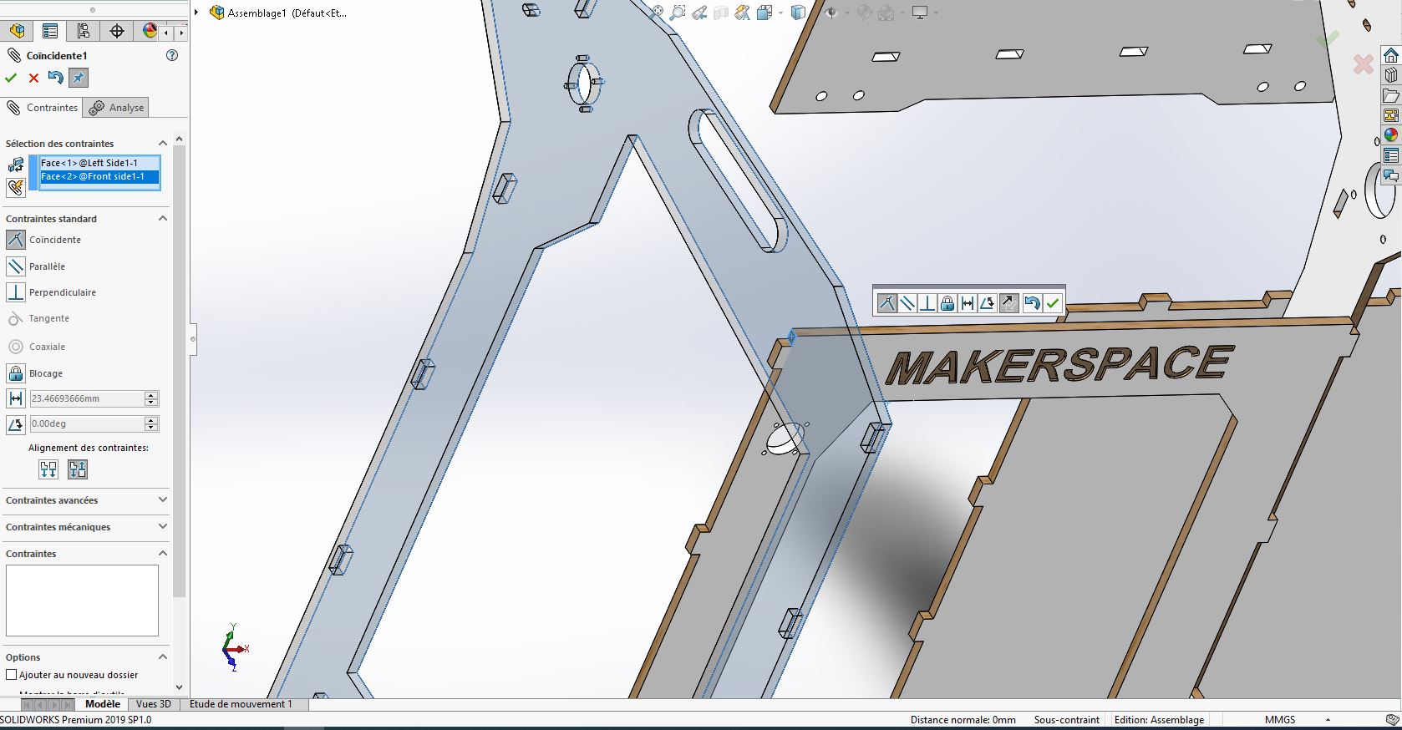Select Lock in the floating mate toolbar
This screenshot has height=730, width=1402.
pos(947,303)
